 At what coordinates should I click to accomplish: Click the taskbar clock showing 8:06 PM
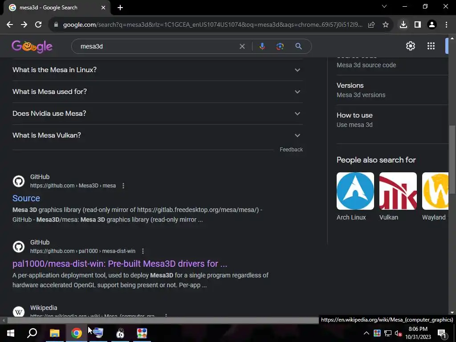click(x=418, y=333)
